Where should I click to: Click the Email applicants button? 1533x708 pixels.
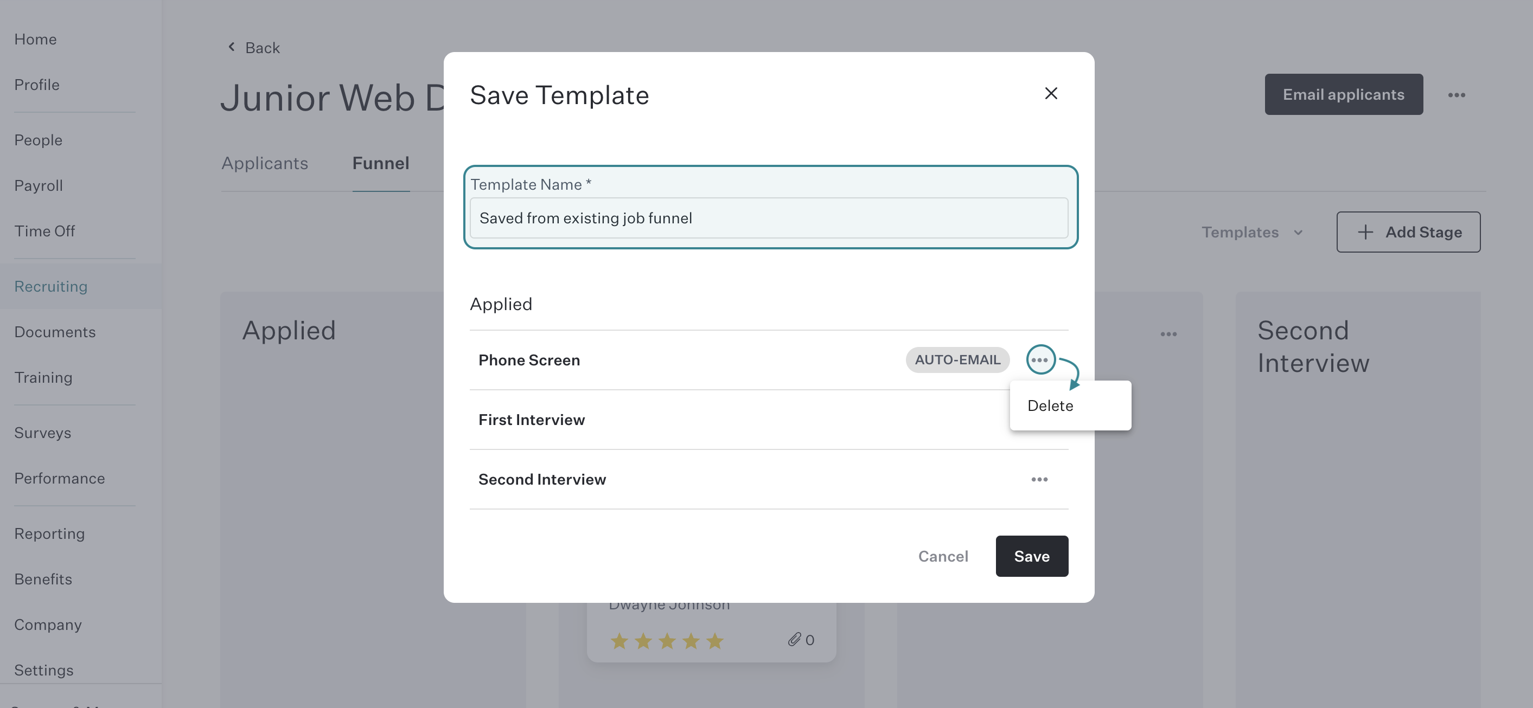[1343, 94]
